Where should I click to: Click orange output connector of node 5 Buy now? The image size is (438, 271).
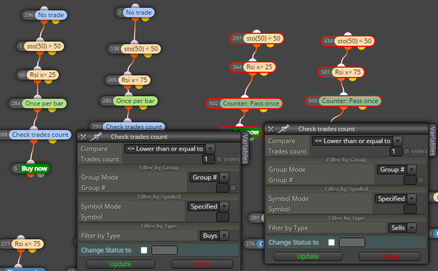pyautogui.click(x=31, y=175)
